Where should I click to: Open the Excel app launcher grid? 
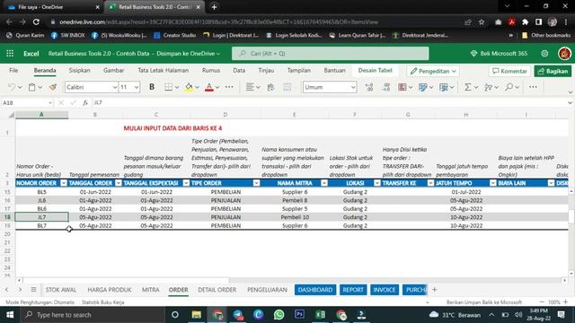point(10,54)
